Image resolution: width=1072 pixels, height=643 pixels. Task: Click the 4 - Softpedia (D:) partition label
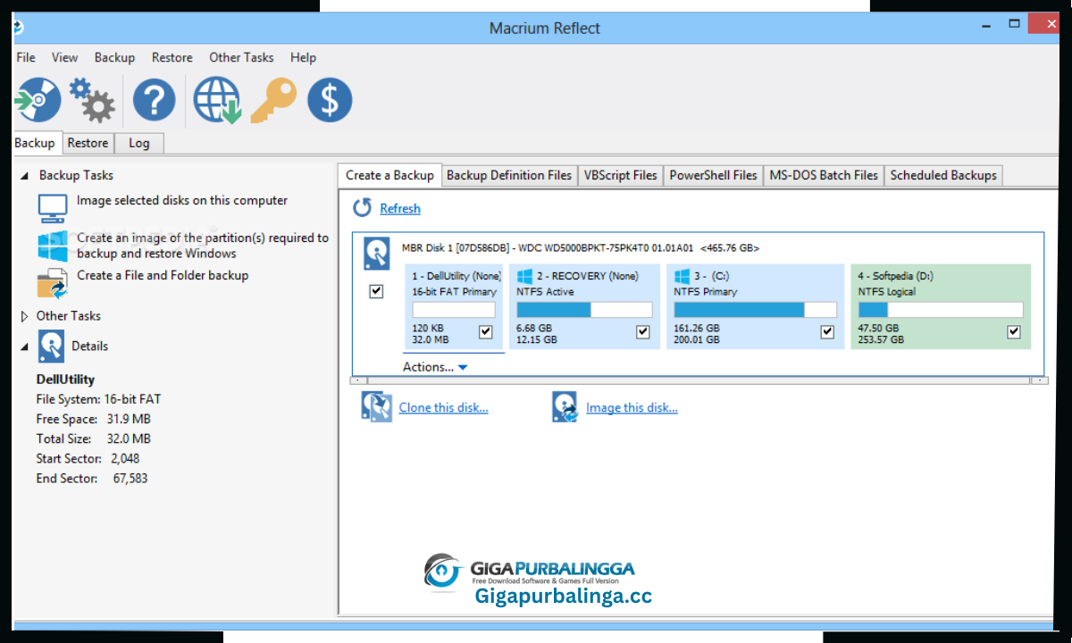tap(896, 276)
